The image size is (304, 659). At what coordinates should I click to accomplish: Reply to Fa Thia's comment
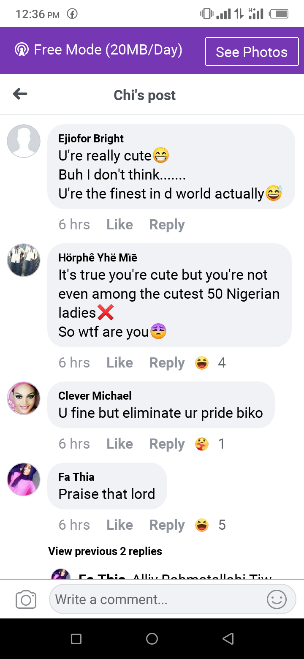[167, 525]
